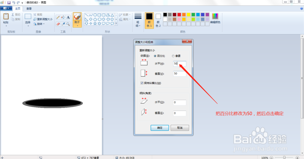
Task: Click the zoom slider handle
Action: click(284, 157)
